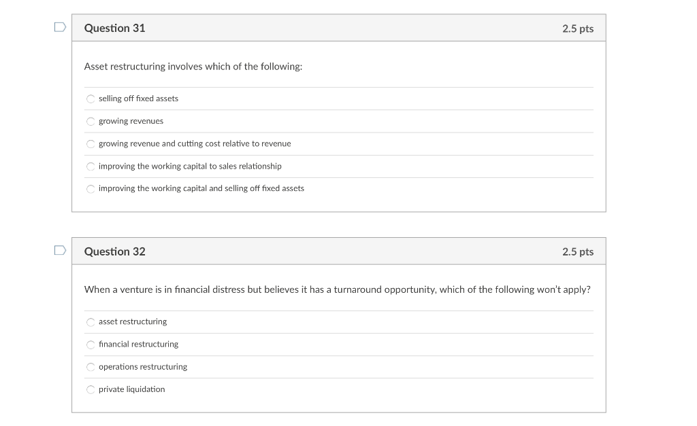The image size is (697, 426).
Task: Choose 'private liquidation' in Question 32
Action: pos(91,389)
